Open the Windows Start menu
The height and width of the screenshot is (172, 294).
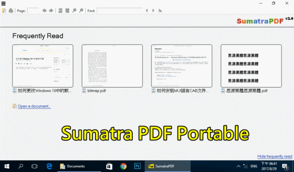click(7, 166)
